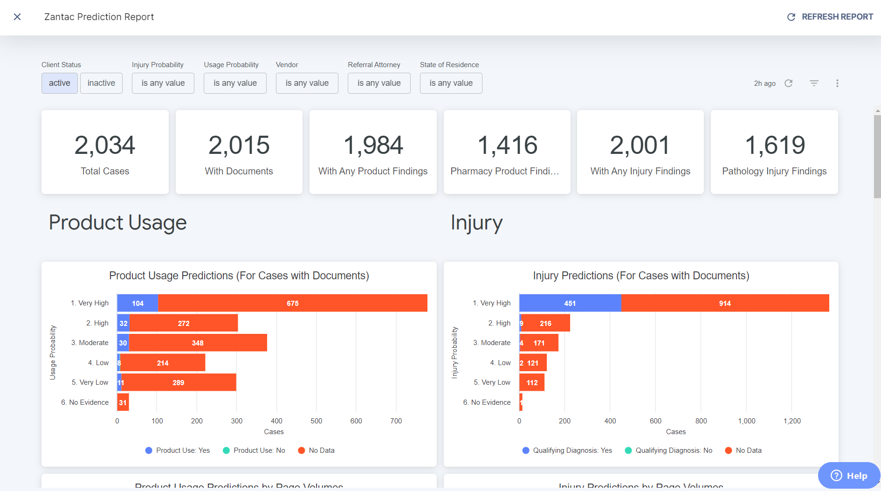
Task: Select the 1,619 Pathology Injury Findings tile
Action: click(774, 152)
